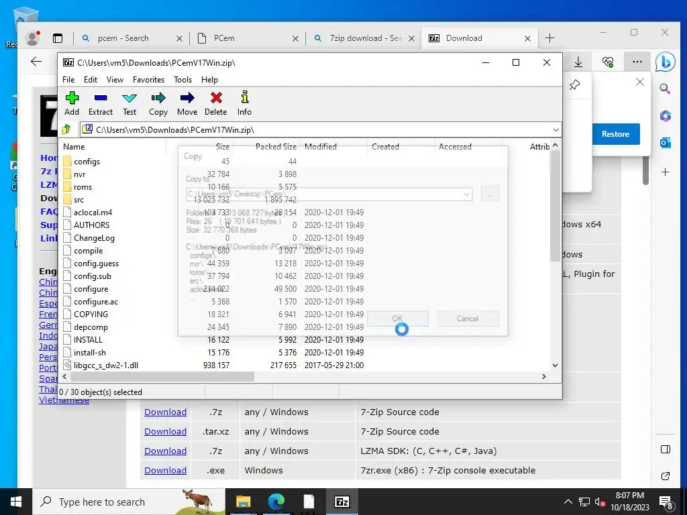Select the configs folder icon

coord(67,161)
